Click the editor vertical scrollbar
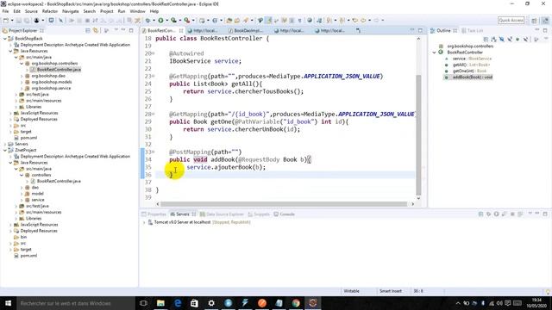 418,135
